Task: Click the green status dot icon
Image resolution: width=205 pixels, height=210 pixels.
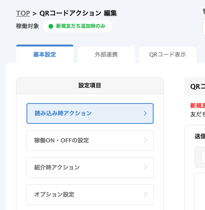Action: [x=51, y=26]
